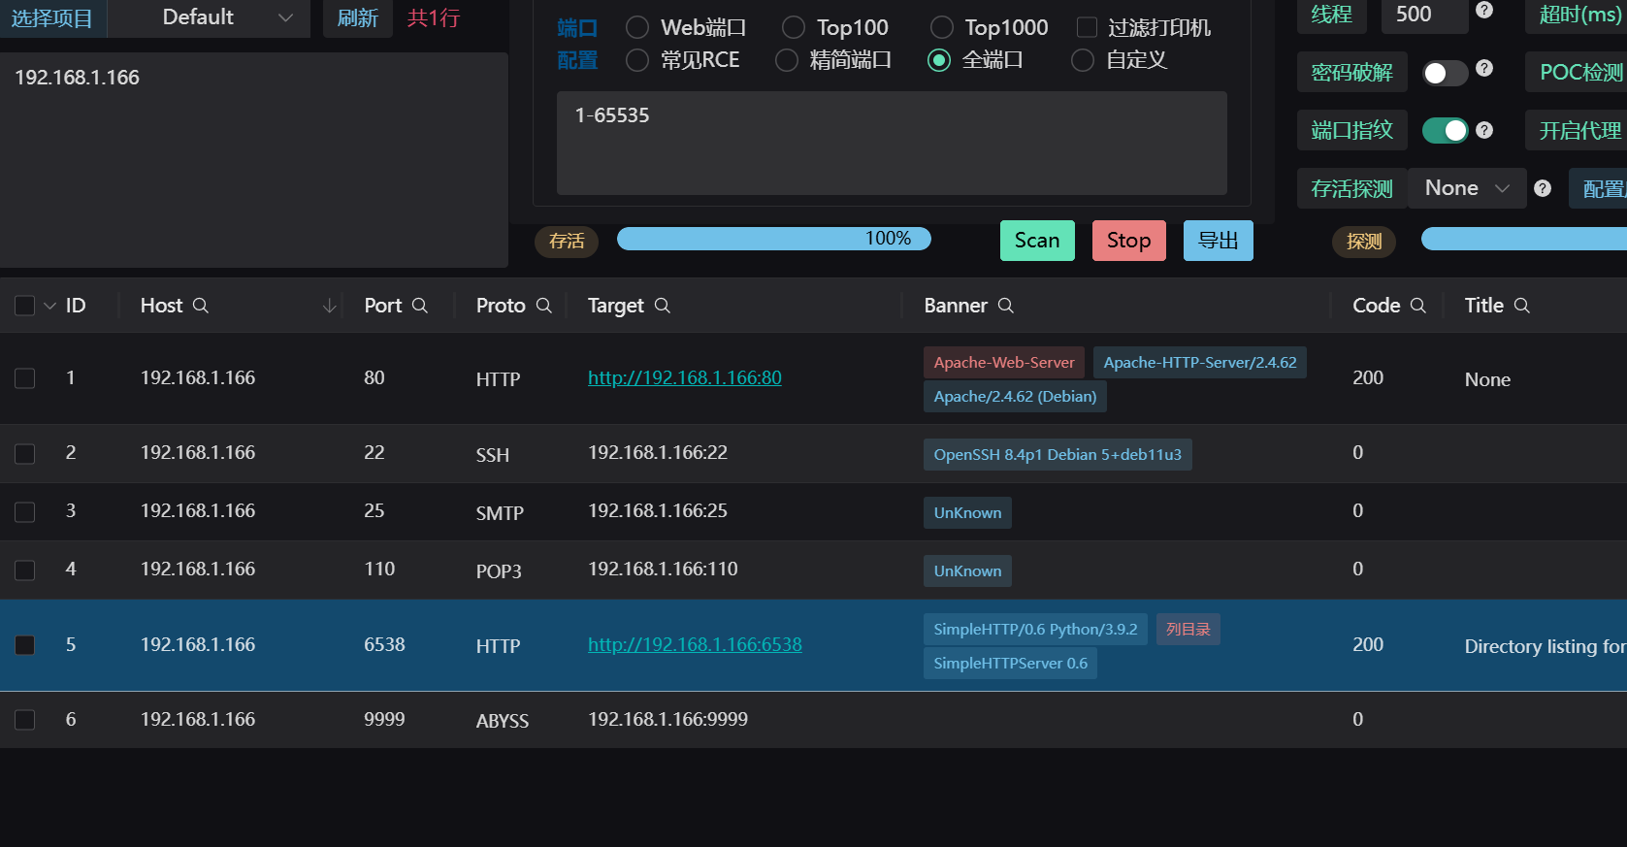Disable the 端口指纹 switch

[1445, 130]
